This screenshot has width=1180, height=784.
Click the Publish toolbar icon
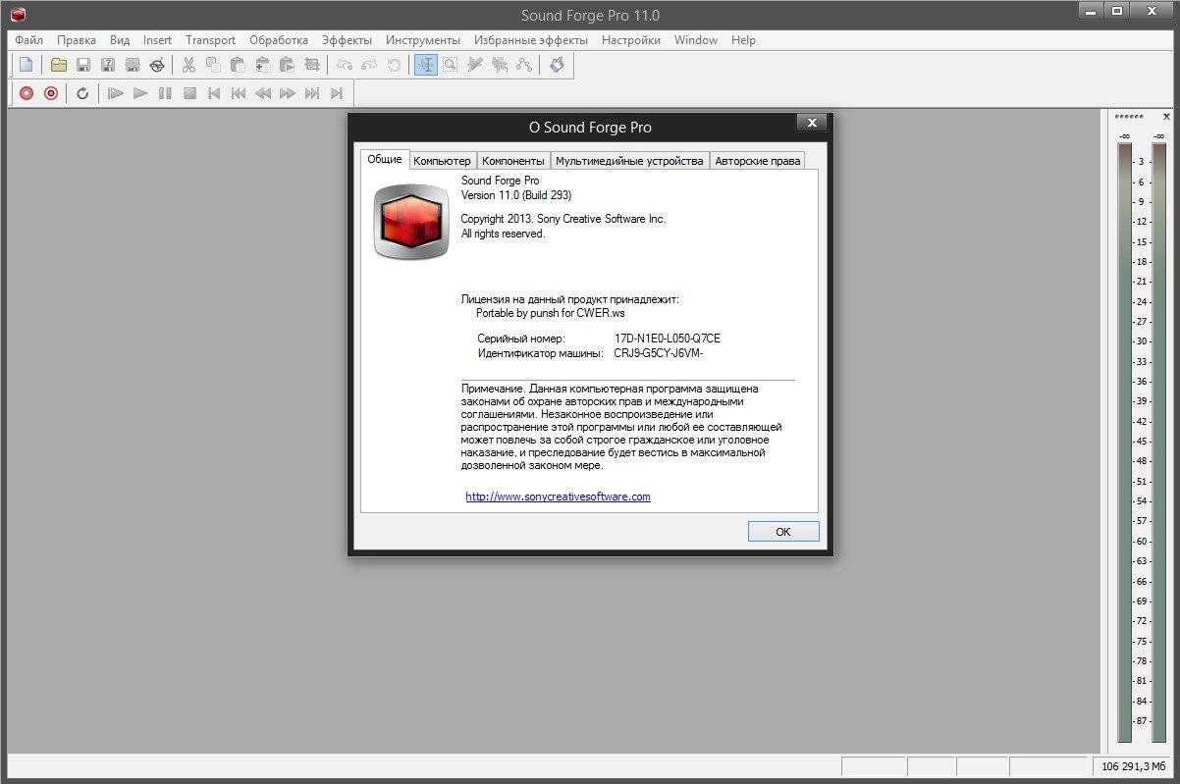[157, 66]
